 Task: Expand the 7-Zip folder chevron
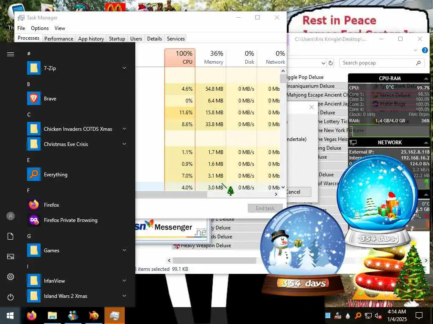click(x=124, y=68)
